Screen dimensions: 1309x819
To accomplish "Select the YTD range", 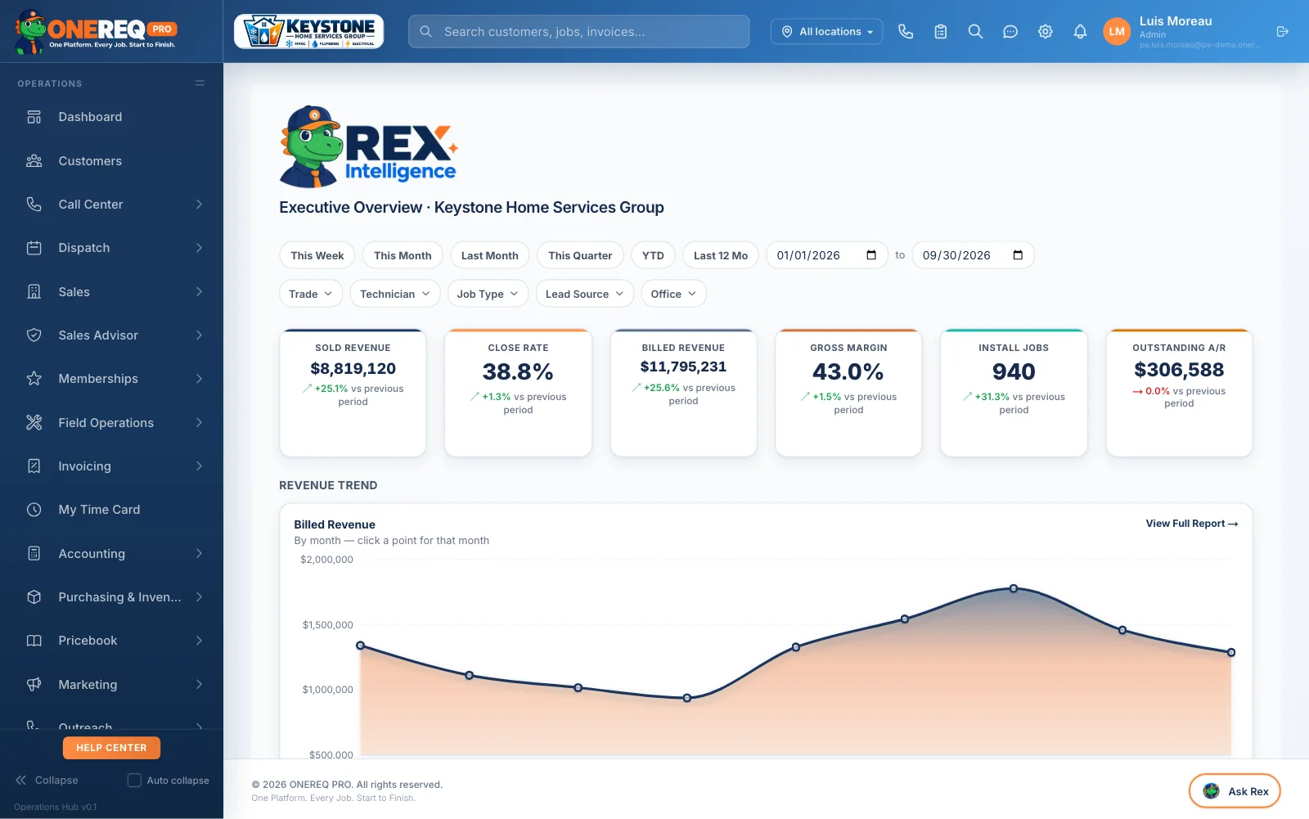I will (653, 255).
